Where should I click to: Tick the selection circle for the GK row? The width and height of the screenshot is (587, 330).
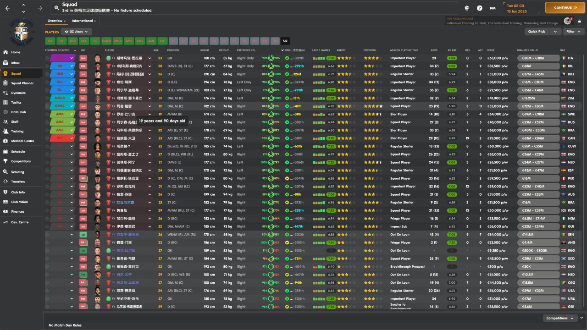47,58
